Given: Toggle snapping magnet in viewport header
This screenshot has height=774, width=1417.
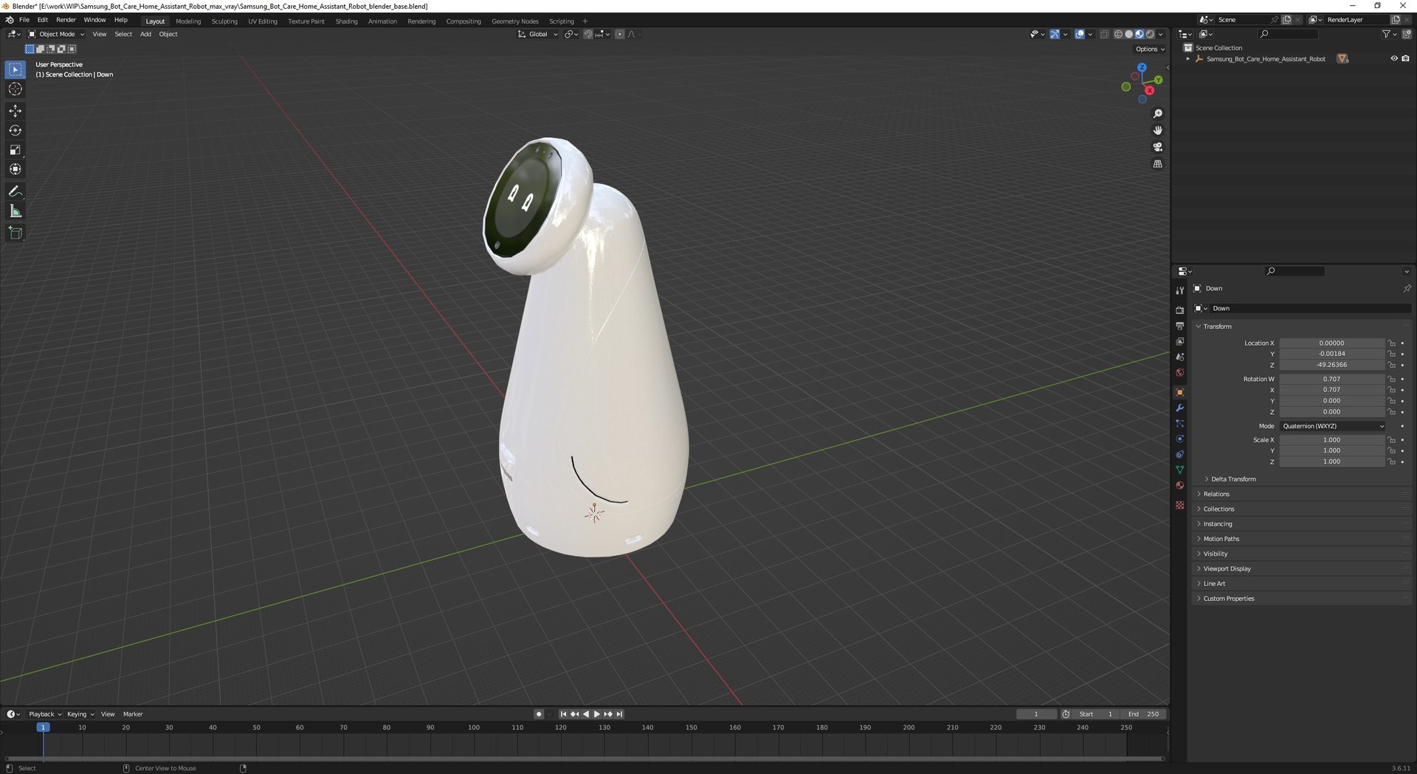Looking at the screenshot, I should coord(588,35).
